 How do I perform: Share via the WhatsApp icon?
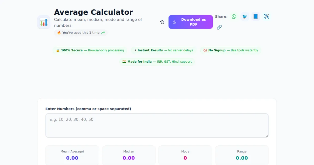[x=234, y=16]
